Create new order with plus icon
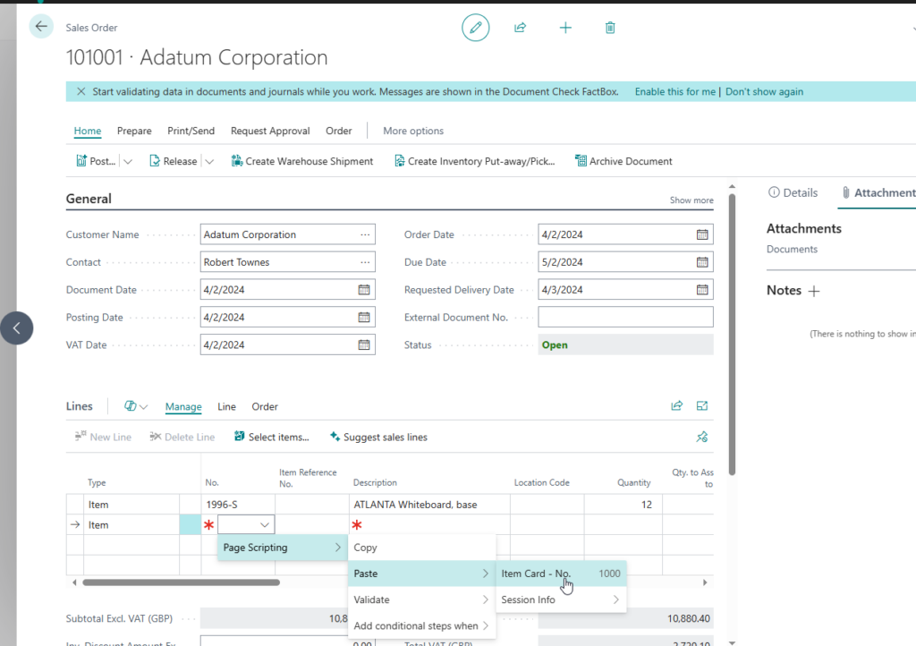 tap(565, 28)
